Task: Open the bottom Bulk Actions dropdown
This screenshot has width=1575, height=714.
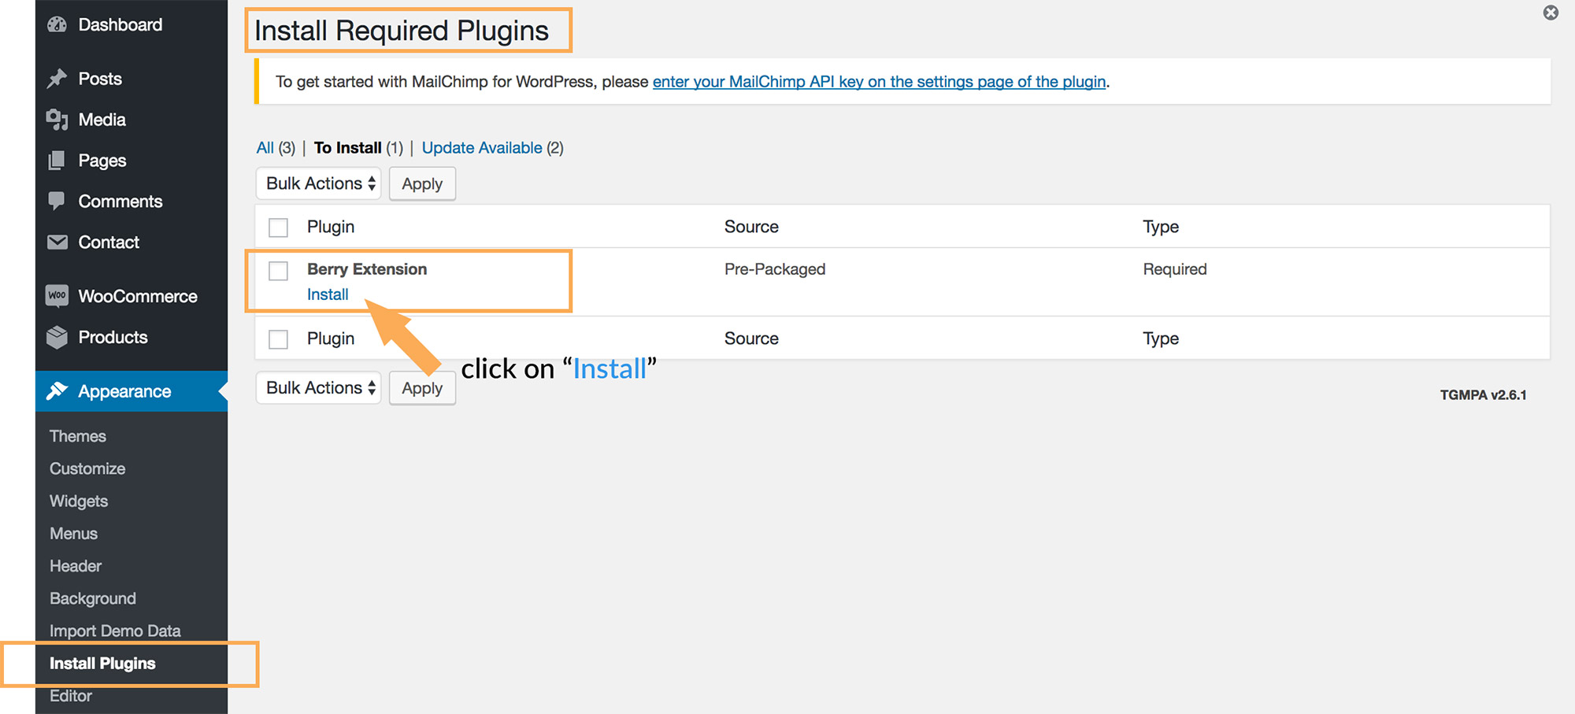Action: (x=319, y=388)
